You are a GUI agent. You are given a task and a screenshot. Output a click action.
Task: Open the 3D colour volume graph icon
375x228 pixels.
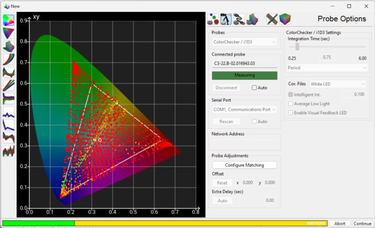point(9,46)
